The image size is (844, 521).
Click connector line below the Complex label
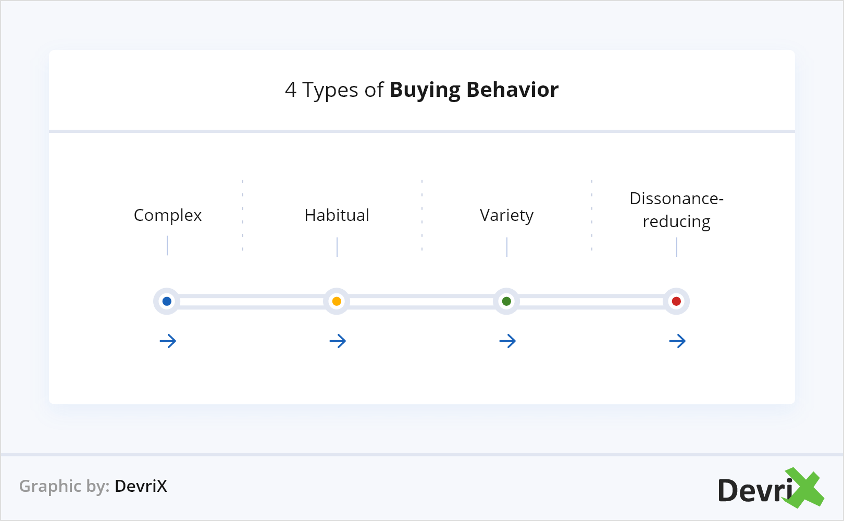pos(167,245)
